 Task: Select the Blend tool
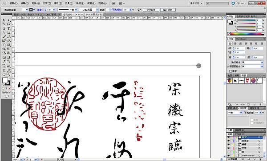(9, 61)
